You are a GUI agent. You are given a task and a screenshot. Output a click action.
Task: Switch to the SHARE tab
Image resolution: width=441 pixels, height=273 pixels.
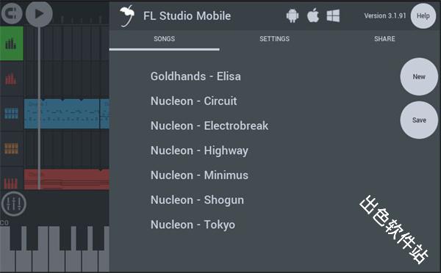(x=384, y=39)
